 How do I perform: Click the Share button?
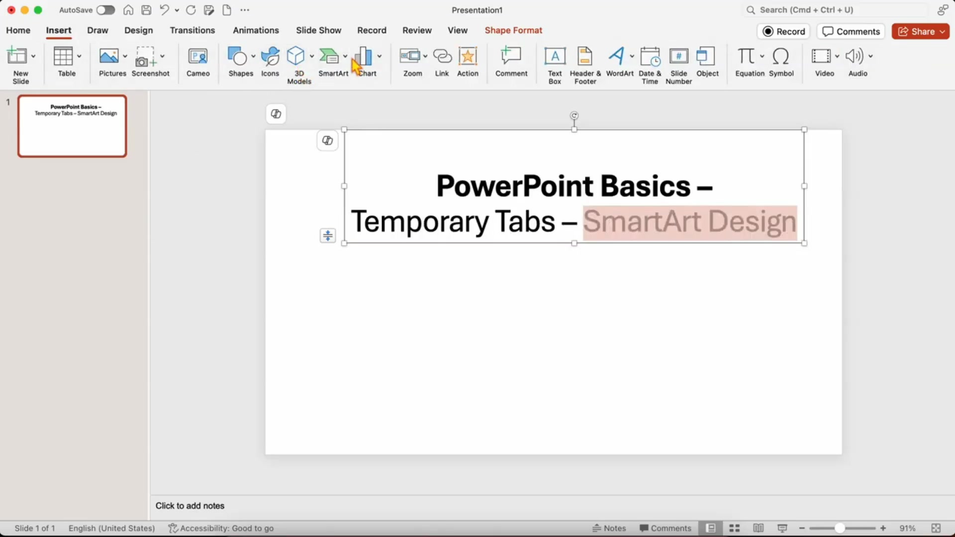[920, 31]
